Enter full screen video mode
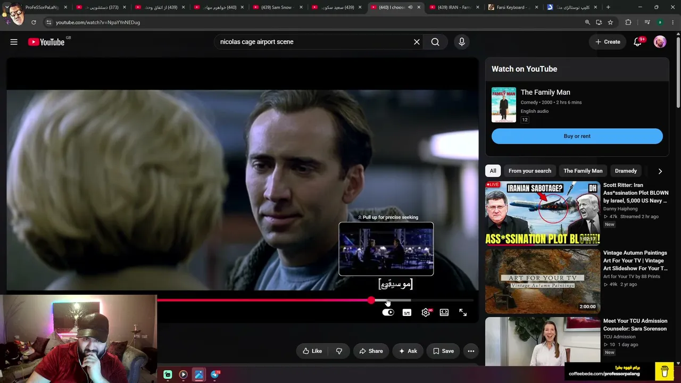The height and width of the screenshot is (383, 681). [463, 313]
